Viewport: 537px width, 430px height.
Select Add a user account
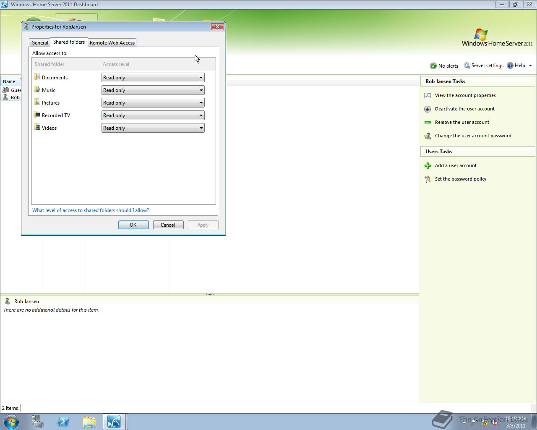(456, 165)
